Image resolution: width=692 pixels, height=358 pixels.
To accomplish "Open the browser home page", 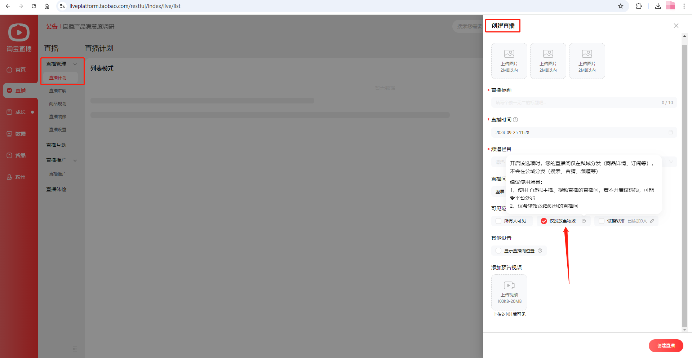I will tap(47, 6).
